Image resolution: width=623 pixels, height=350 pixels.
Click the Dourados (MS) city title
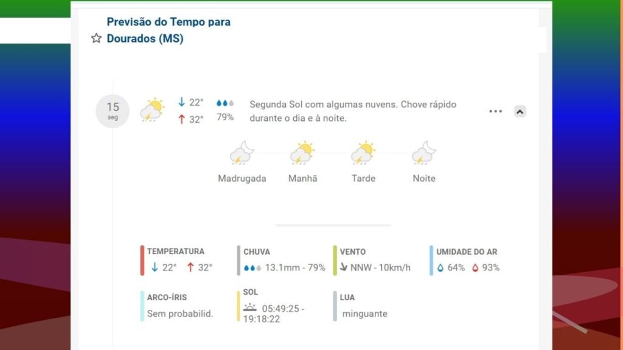coord(145,39)
